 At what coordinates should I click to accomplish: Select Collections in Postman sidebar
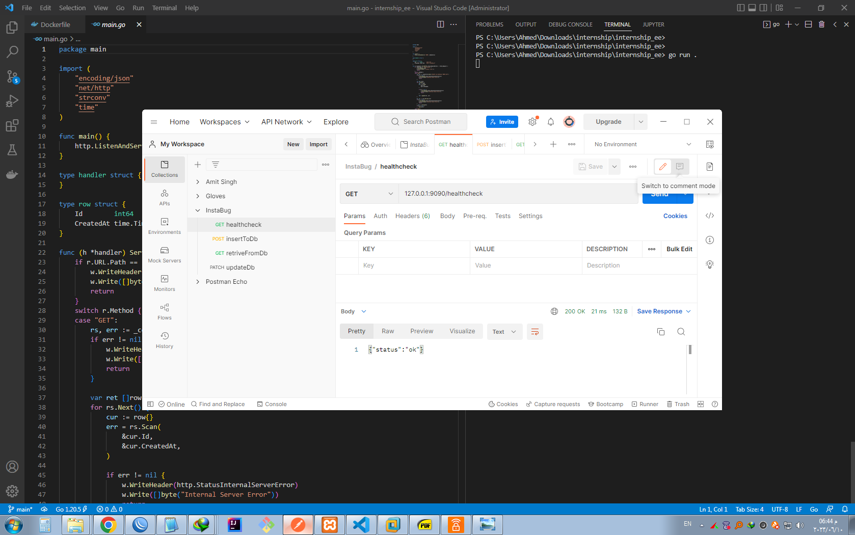click(165, 169)
